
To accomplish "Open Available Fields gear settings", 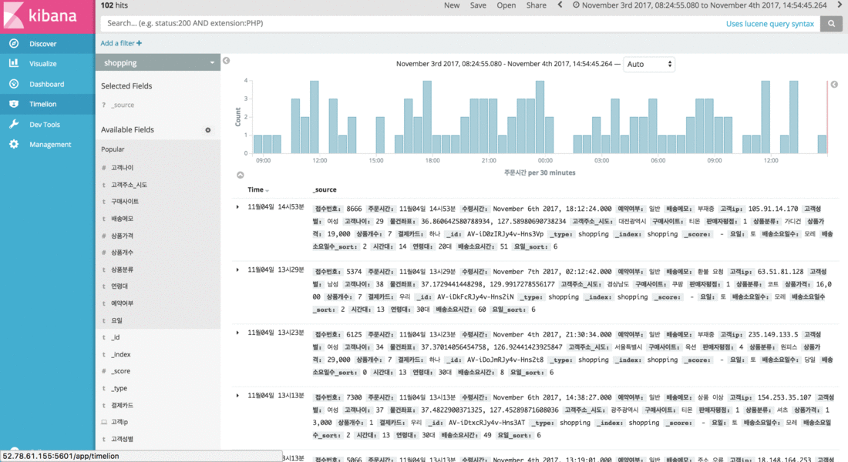I will click(207, 130).
